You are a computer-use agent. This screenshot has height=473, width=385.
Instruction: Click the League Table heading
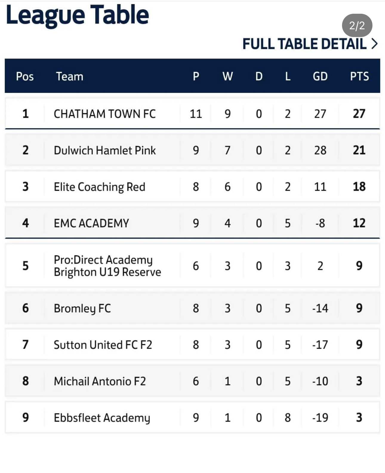coord(77,15)
